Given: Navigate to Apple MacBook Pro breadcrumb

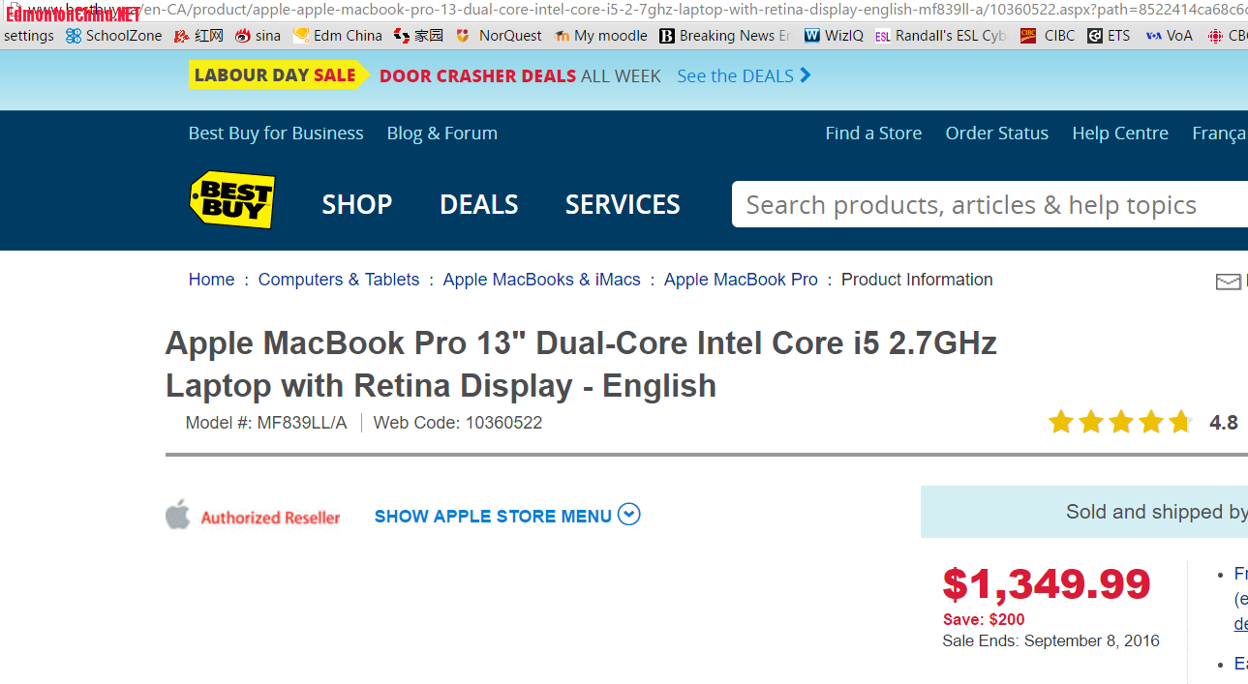Looking at the screenshot, I should 741,280.
